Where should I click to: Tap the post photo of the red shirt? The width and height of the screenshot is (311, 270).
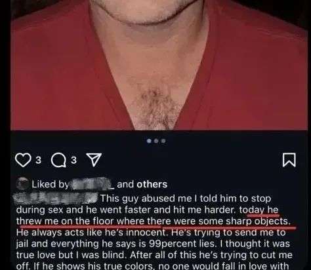pyautogui.click(x=159, y=65)
